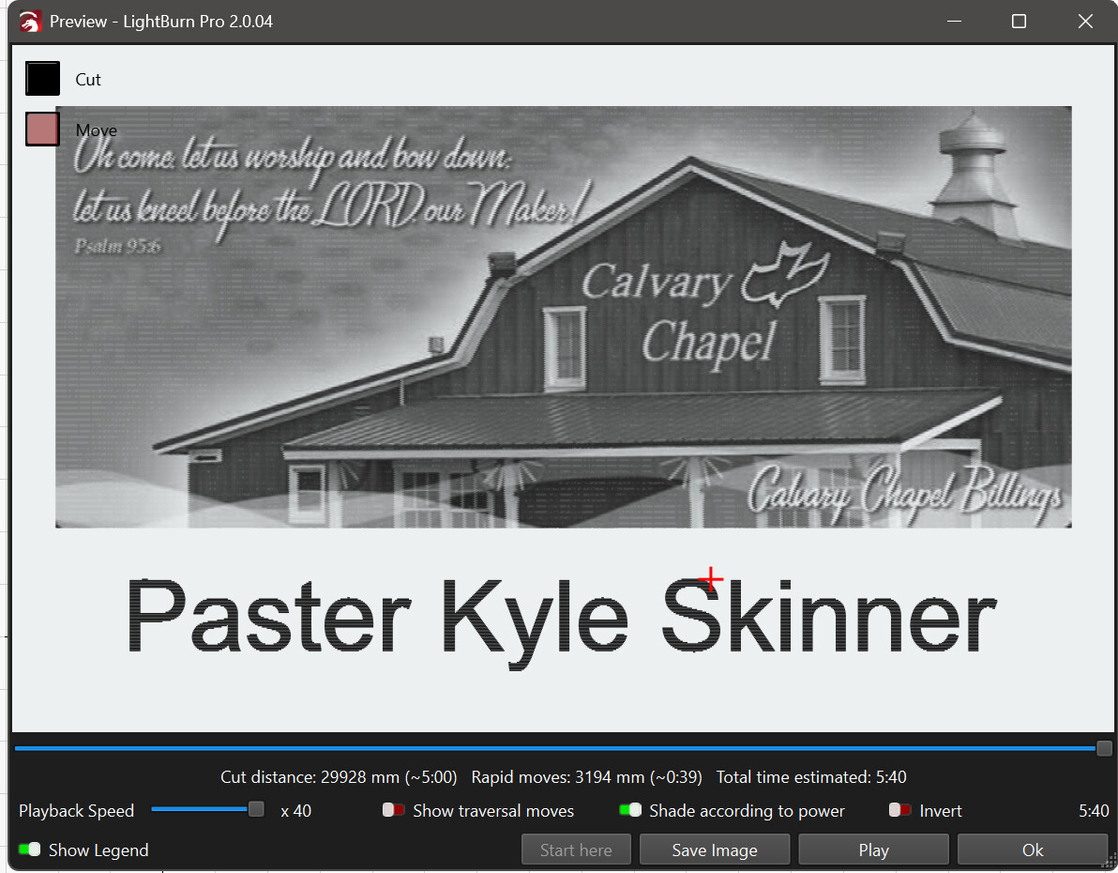Click the red crosshair laser position marker
The height and width of the screenshot is (873, 1118).
point(712,579)
